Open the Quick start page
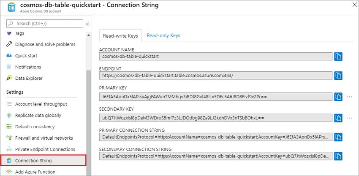Screen dimensions: 359x176 [x=26, y=56]
